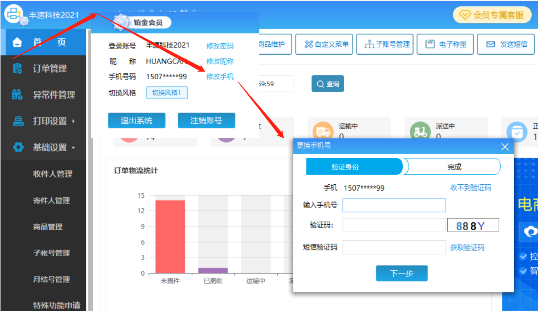Select 子帐号管理 in the left sidebar
Image resolution: width=538 pixels, height=311 pixels.
tap(51, 253)
